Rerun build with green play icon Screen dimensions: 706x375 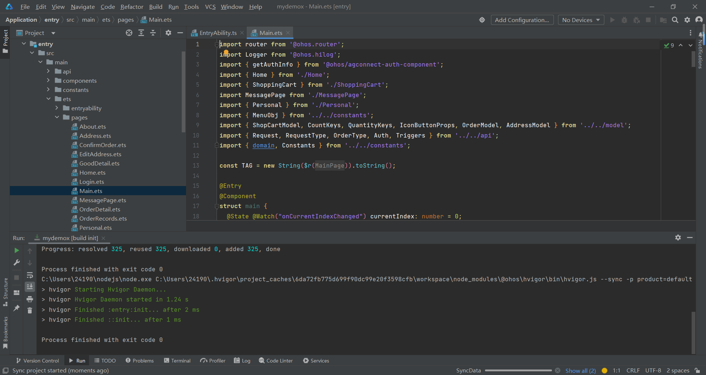pyautogui.click(x=17, y=250)
